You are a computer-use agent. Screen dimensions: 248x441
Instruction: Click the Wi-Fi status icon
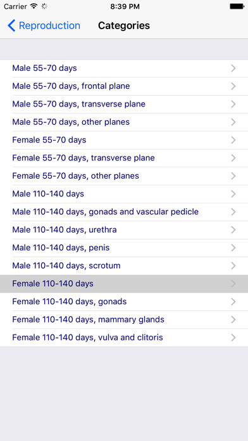pyautogui.click(x=34, y=6)
